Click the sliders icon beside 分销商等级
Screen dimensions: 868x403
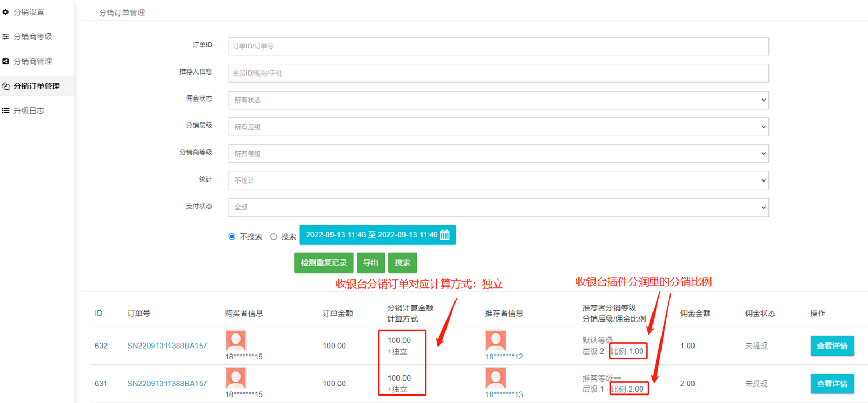click(x=6, y=37)
